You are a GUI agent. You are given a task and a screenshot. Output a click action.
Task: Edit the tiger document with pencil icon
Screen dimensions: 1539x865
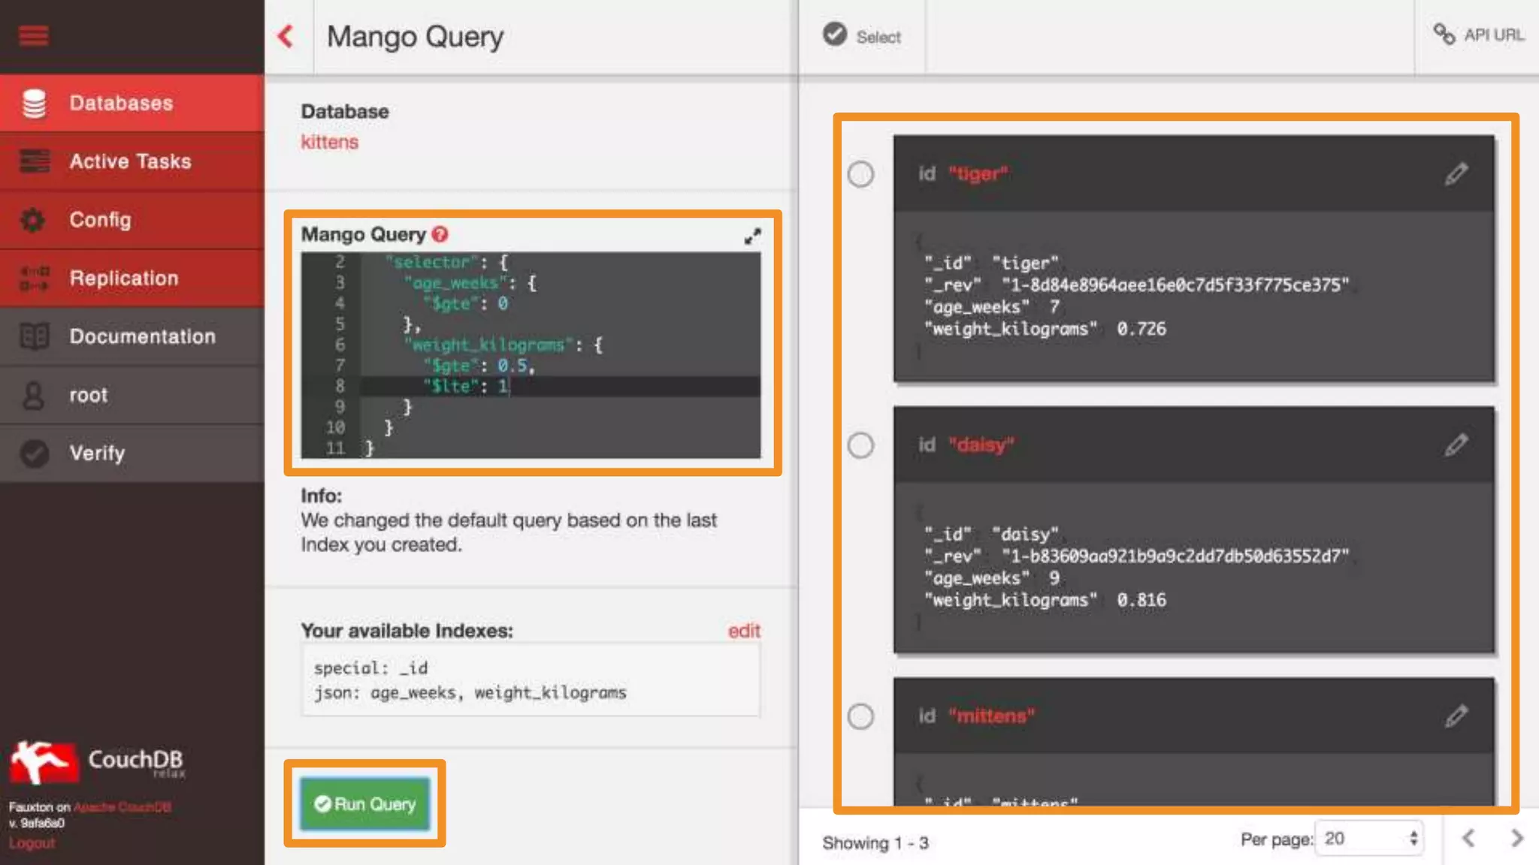1456,174
